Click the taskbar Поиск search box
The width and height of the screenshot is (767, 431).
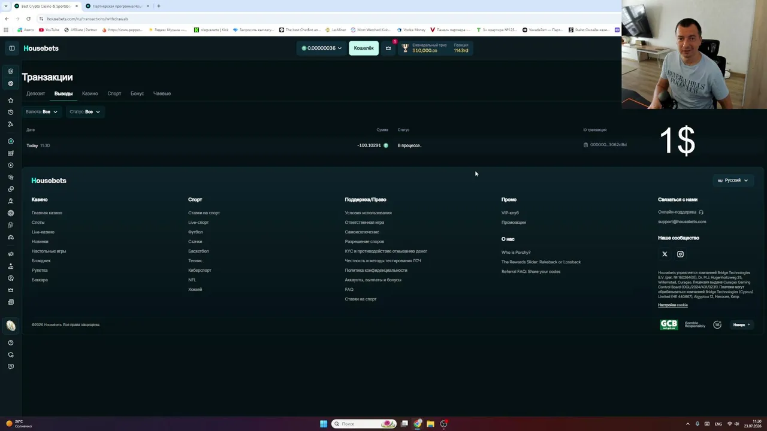pyautogui.click(x=365, y=424)
